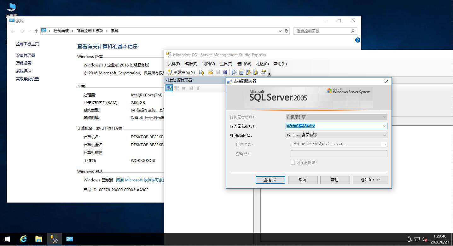Expand the 选项(O) >> options button
The image size is (453, 246).
[370, 180]
